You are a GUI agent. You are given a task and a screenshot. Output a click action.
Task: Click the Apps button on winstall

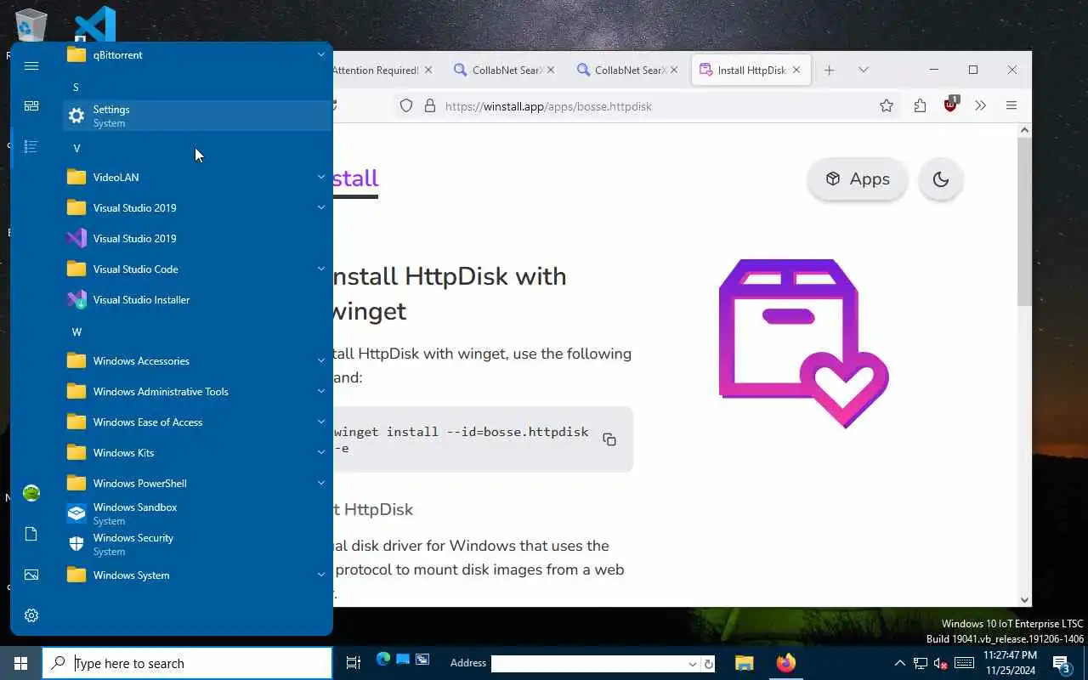point(857,178)
